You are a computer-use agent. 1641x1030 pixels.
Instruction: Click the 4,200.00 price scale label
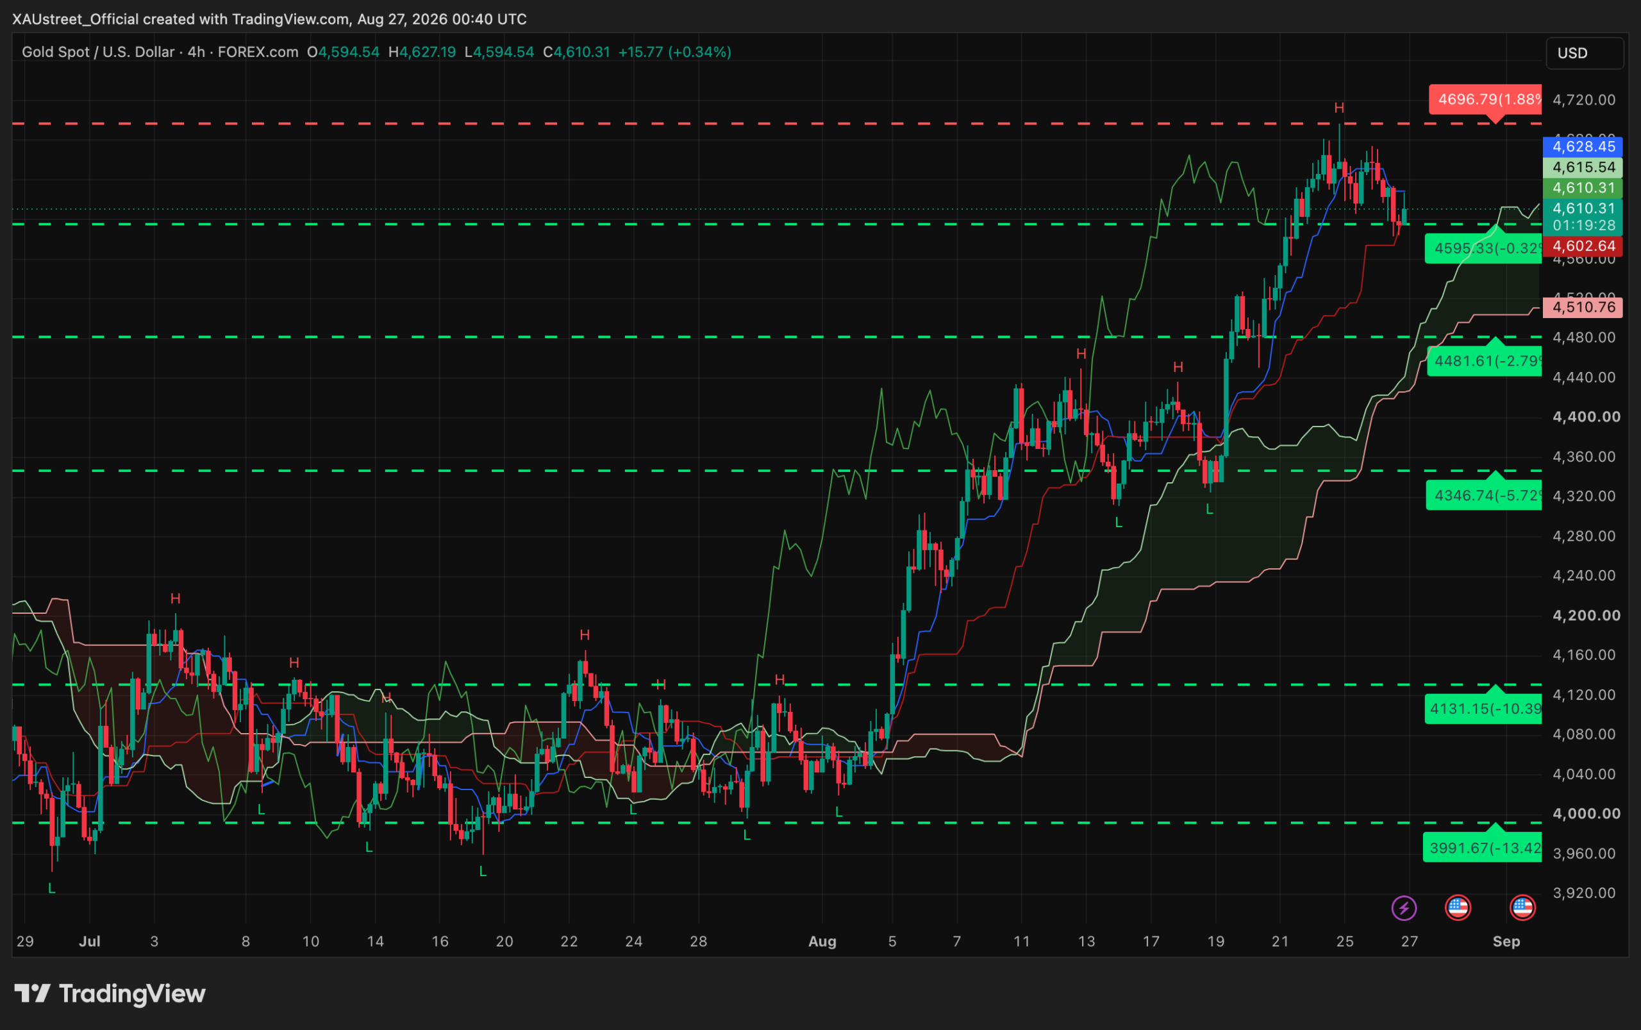tap(1587, 616)
